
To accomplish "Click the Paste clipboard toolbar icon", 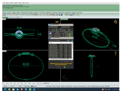I will (x=14, y=15).
